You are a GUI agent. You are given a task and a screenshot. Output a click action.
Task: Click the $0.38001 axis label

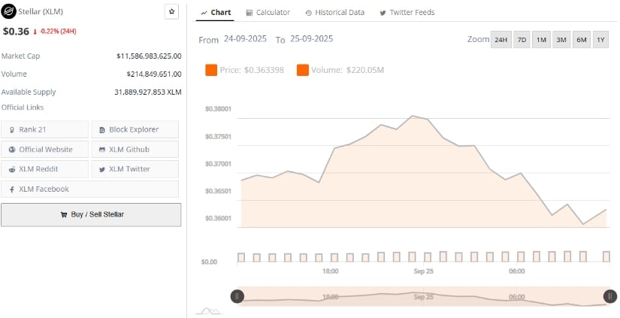point(218,109)
